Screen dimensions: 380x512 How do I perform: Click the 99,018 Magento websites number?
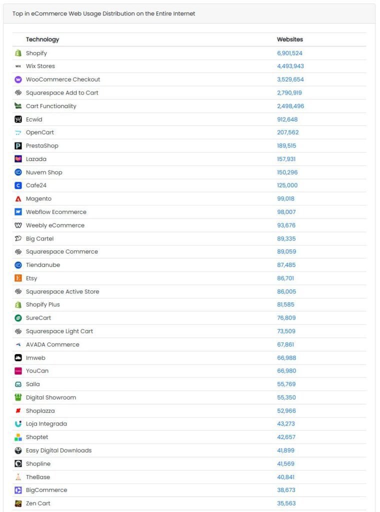click(x=286, y=199)
